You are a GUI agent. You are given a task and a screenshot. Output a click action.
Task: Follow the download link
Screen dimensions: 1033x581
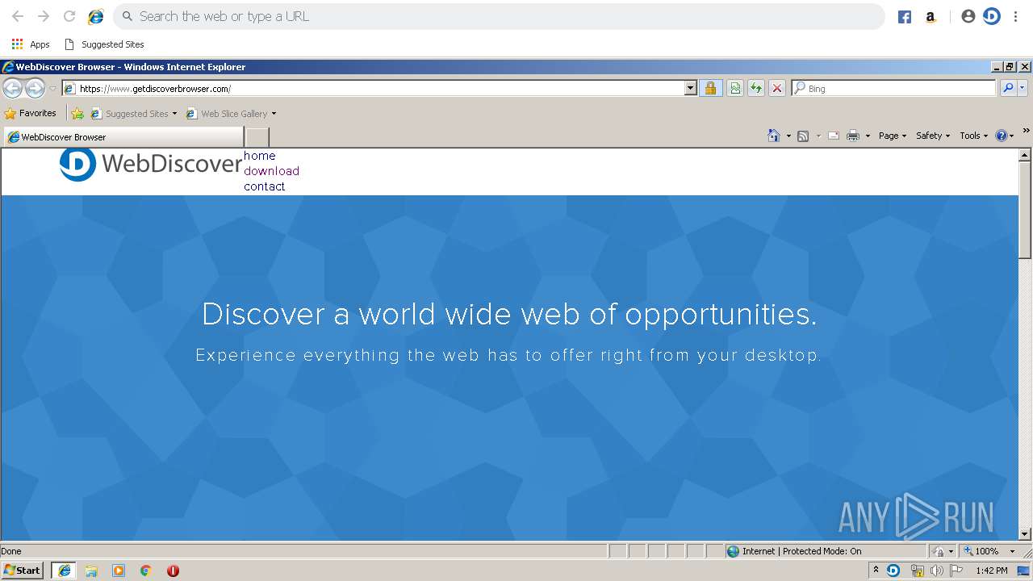[x=271, y=171]
